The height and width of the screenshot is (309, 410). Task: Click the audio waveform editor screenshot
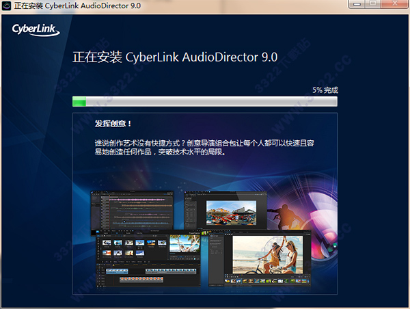coord(137,211)
